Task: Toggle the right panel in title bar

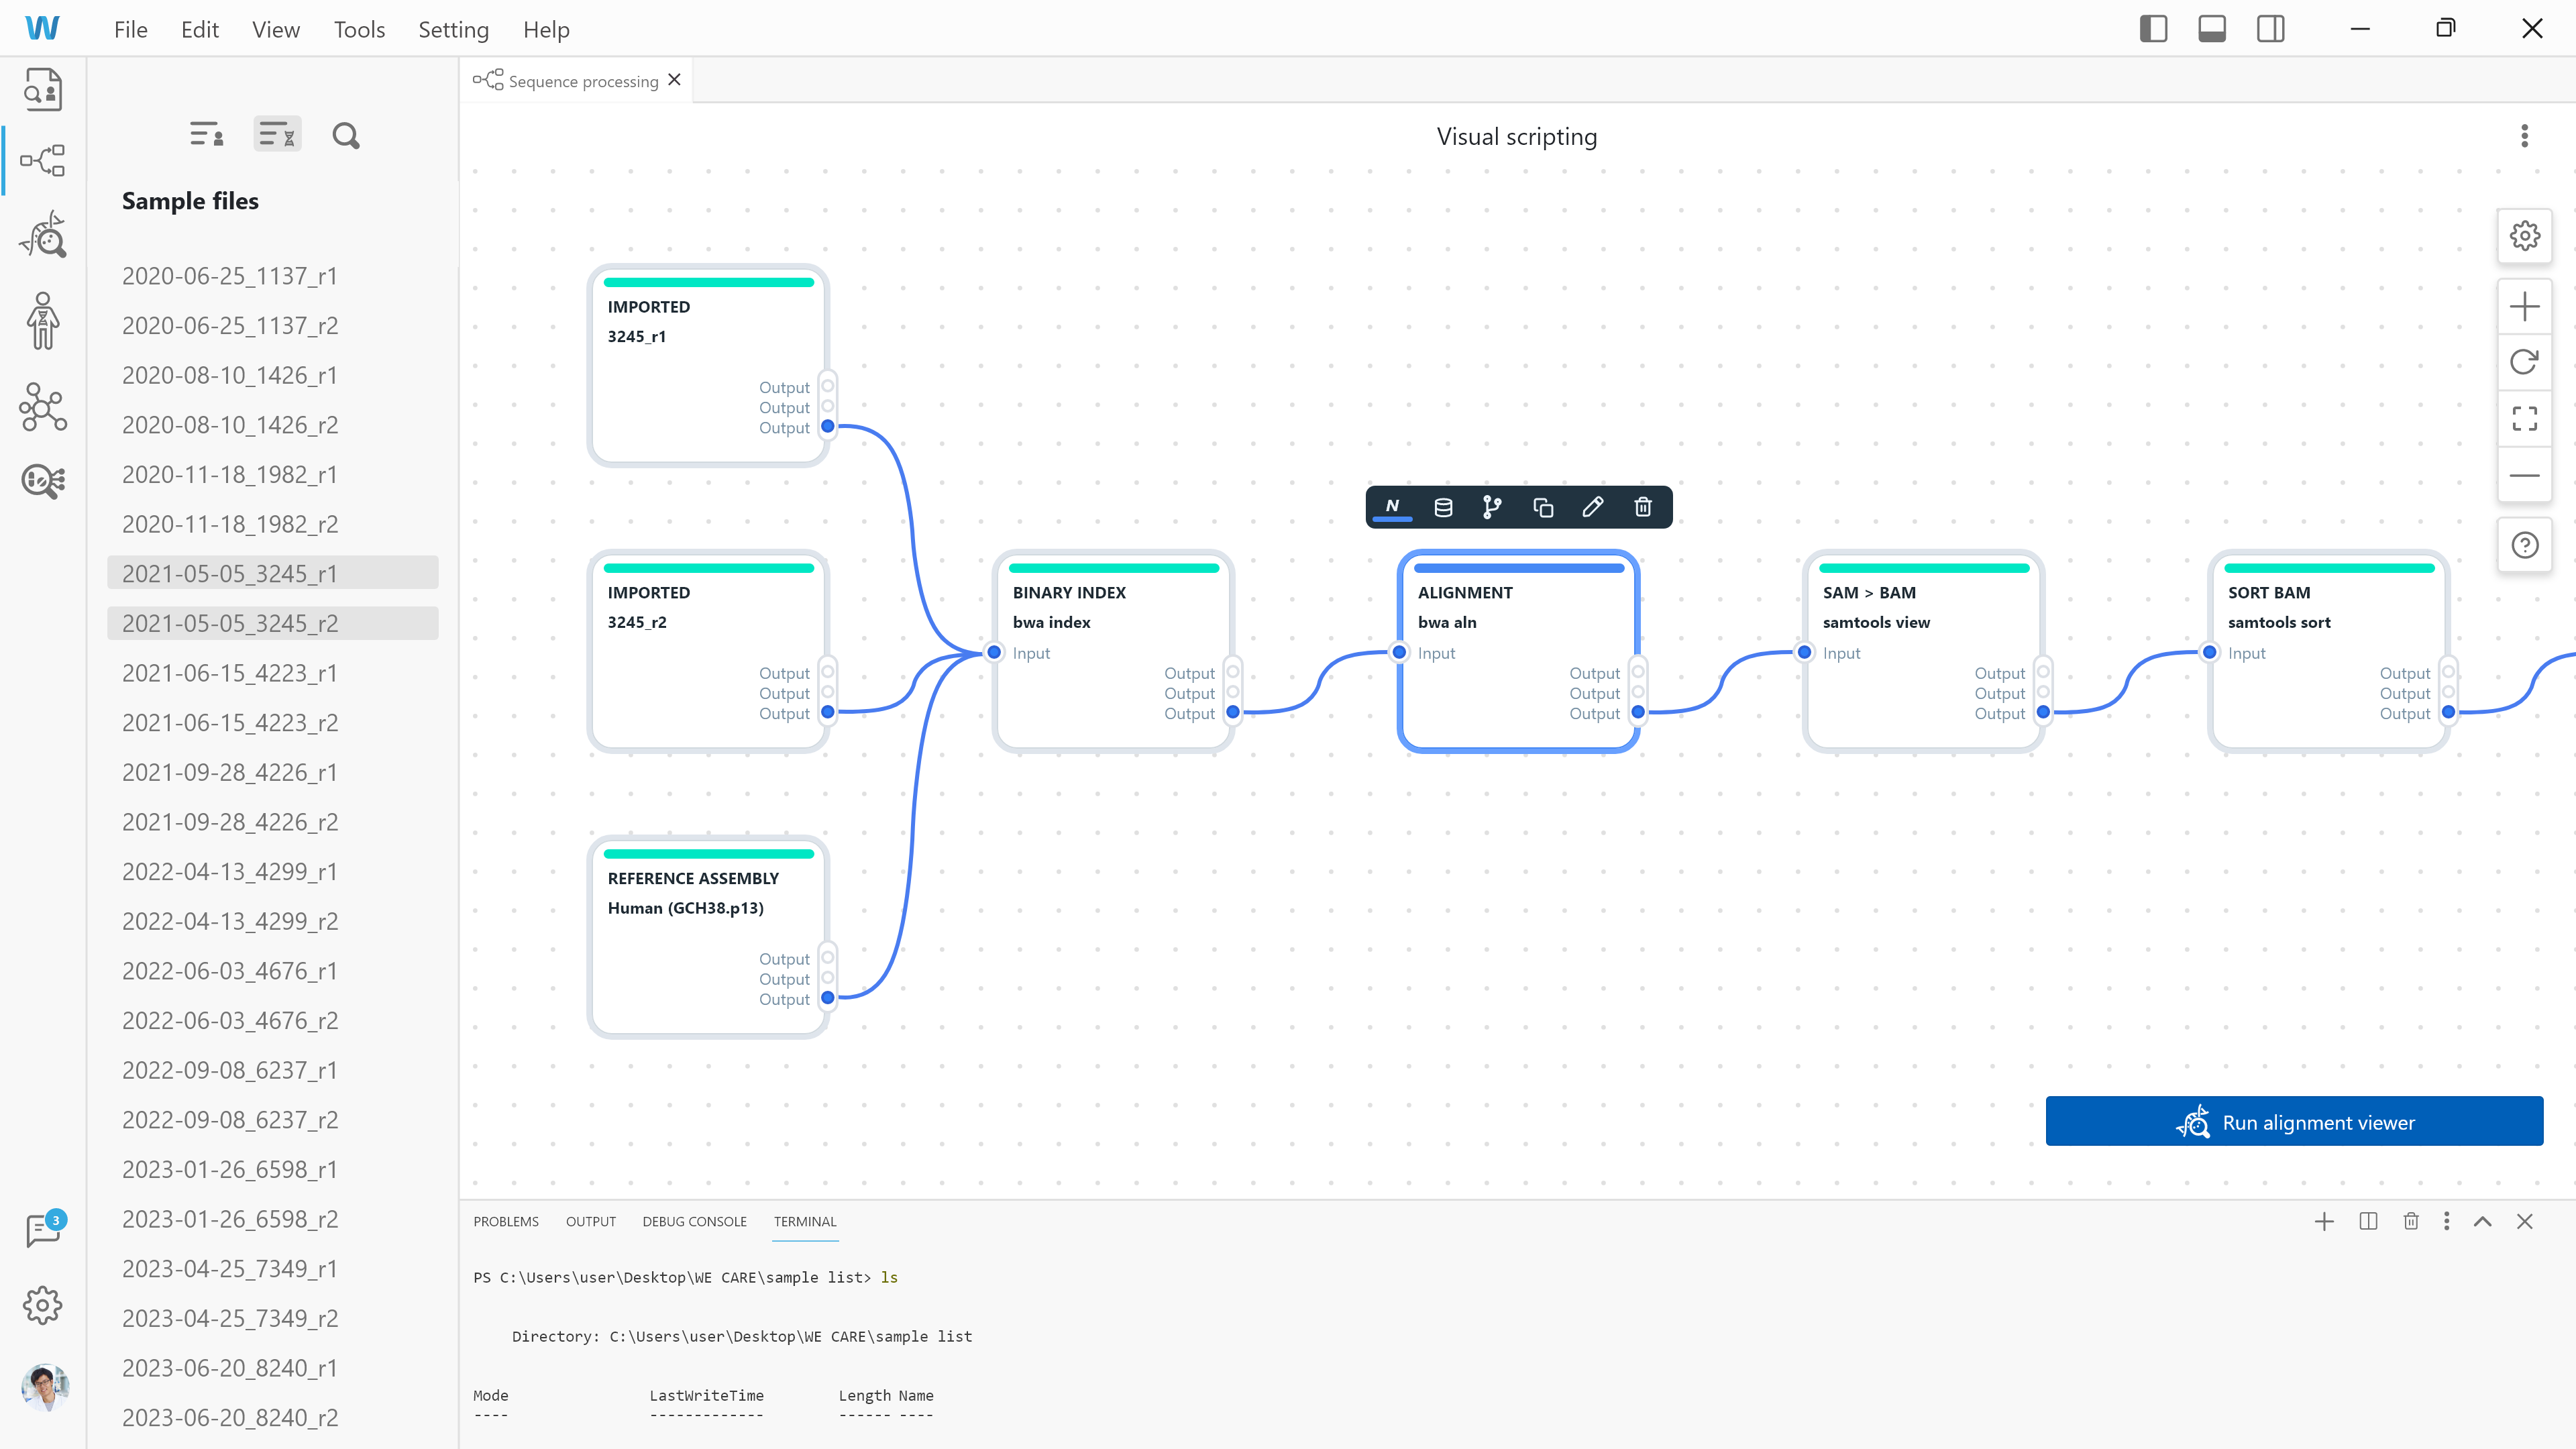Action: (x=2270, y=28)
